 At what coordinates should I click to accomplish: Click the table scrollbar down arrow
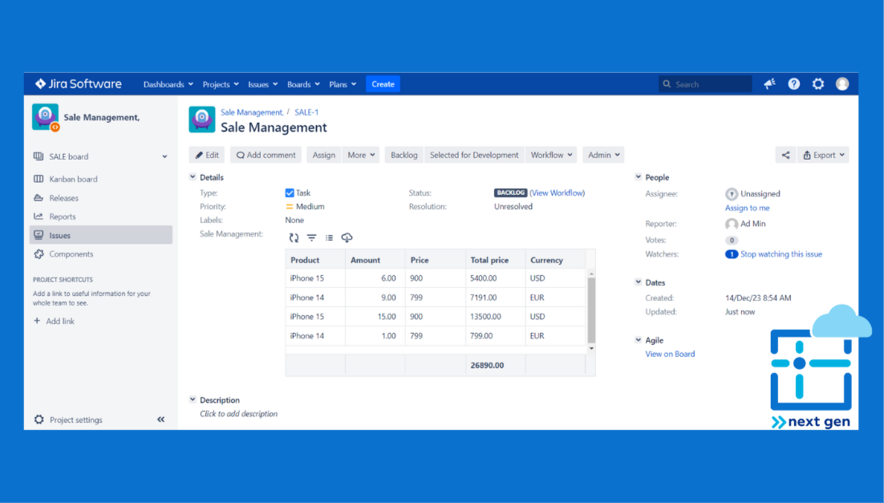tap(591, 348)
